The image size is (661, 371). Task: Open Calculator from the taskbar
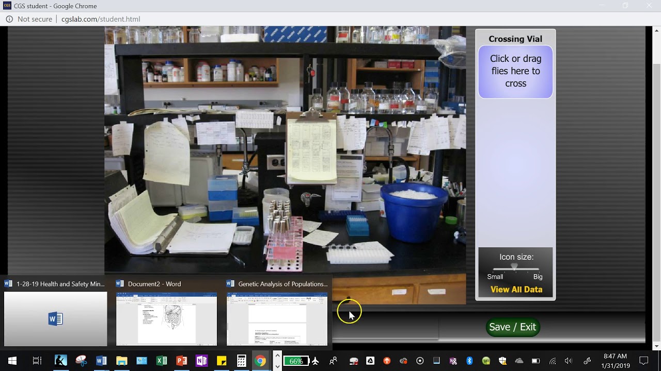241,361
